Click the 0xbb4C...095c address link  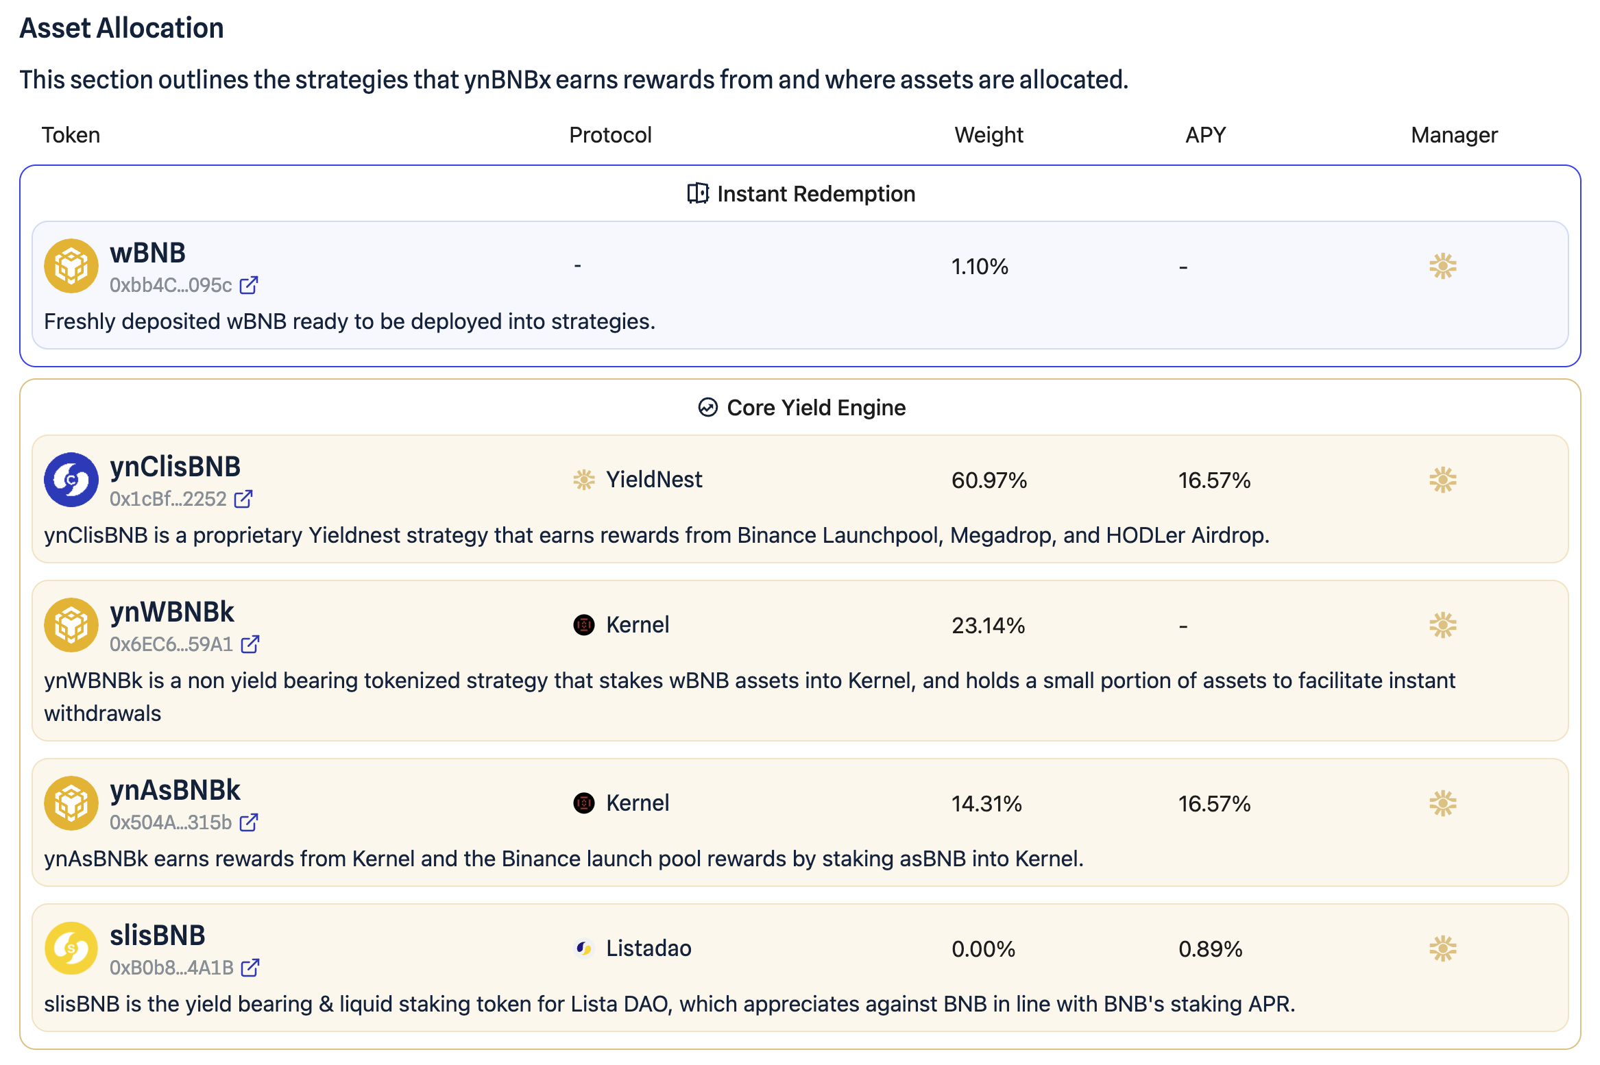coord(171,285)
